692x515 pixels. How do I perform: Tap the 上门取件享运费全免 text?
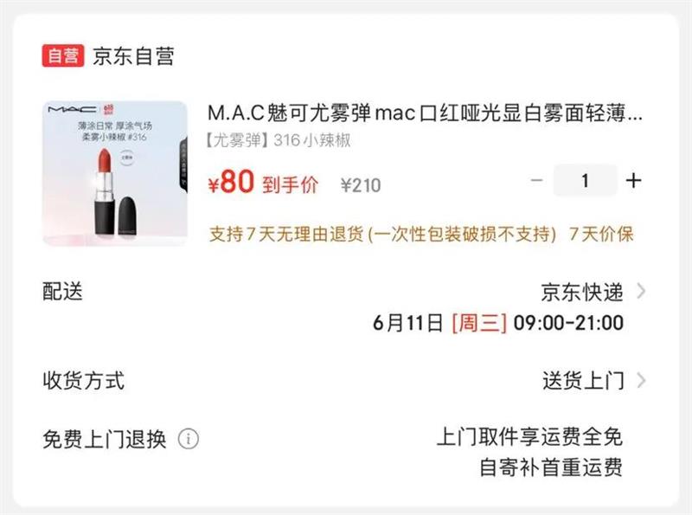coord(529,436)
